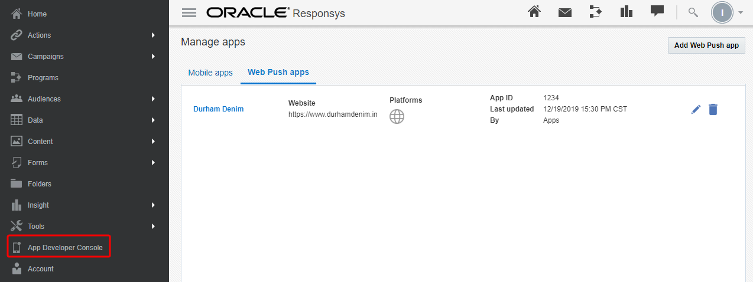This screenshot has width=753, height=282.
Task: Open insight via top bar chart icon
Action: (x=627, y=12)
